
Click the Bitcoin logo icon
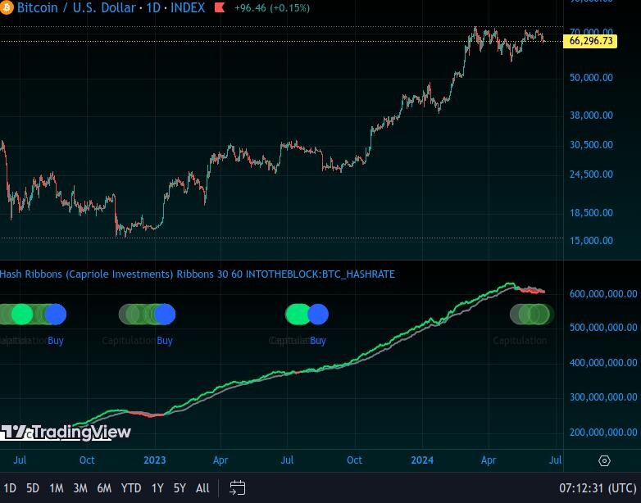click(x=6, y=7)
